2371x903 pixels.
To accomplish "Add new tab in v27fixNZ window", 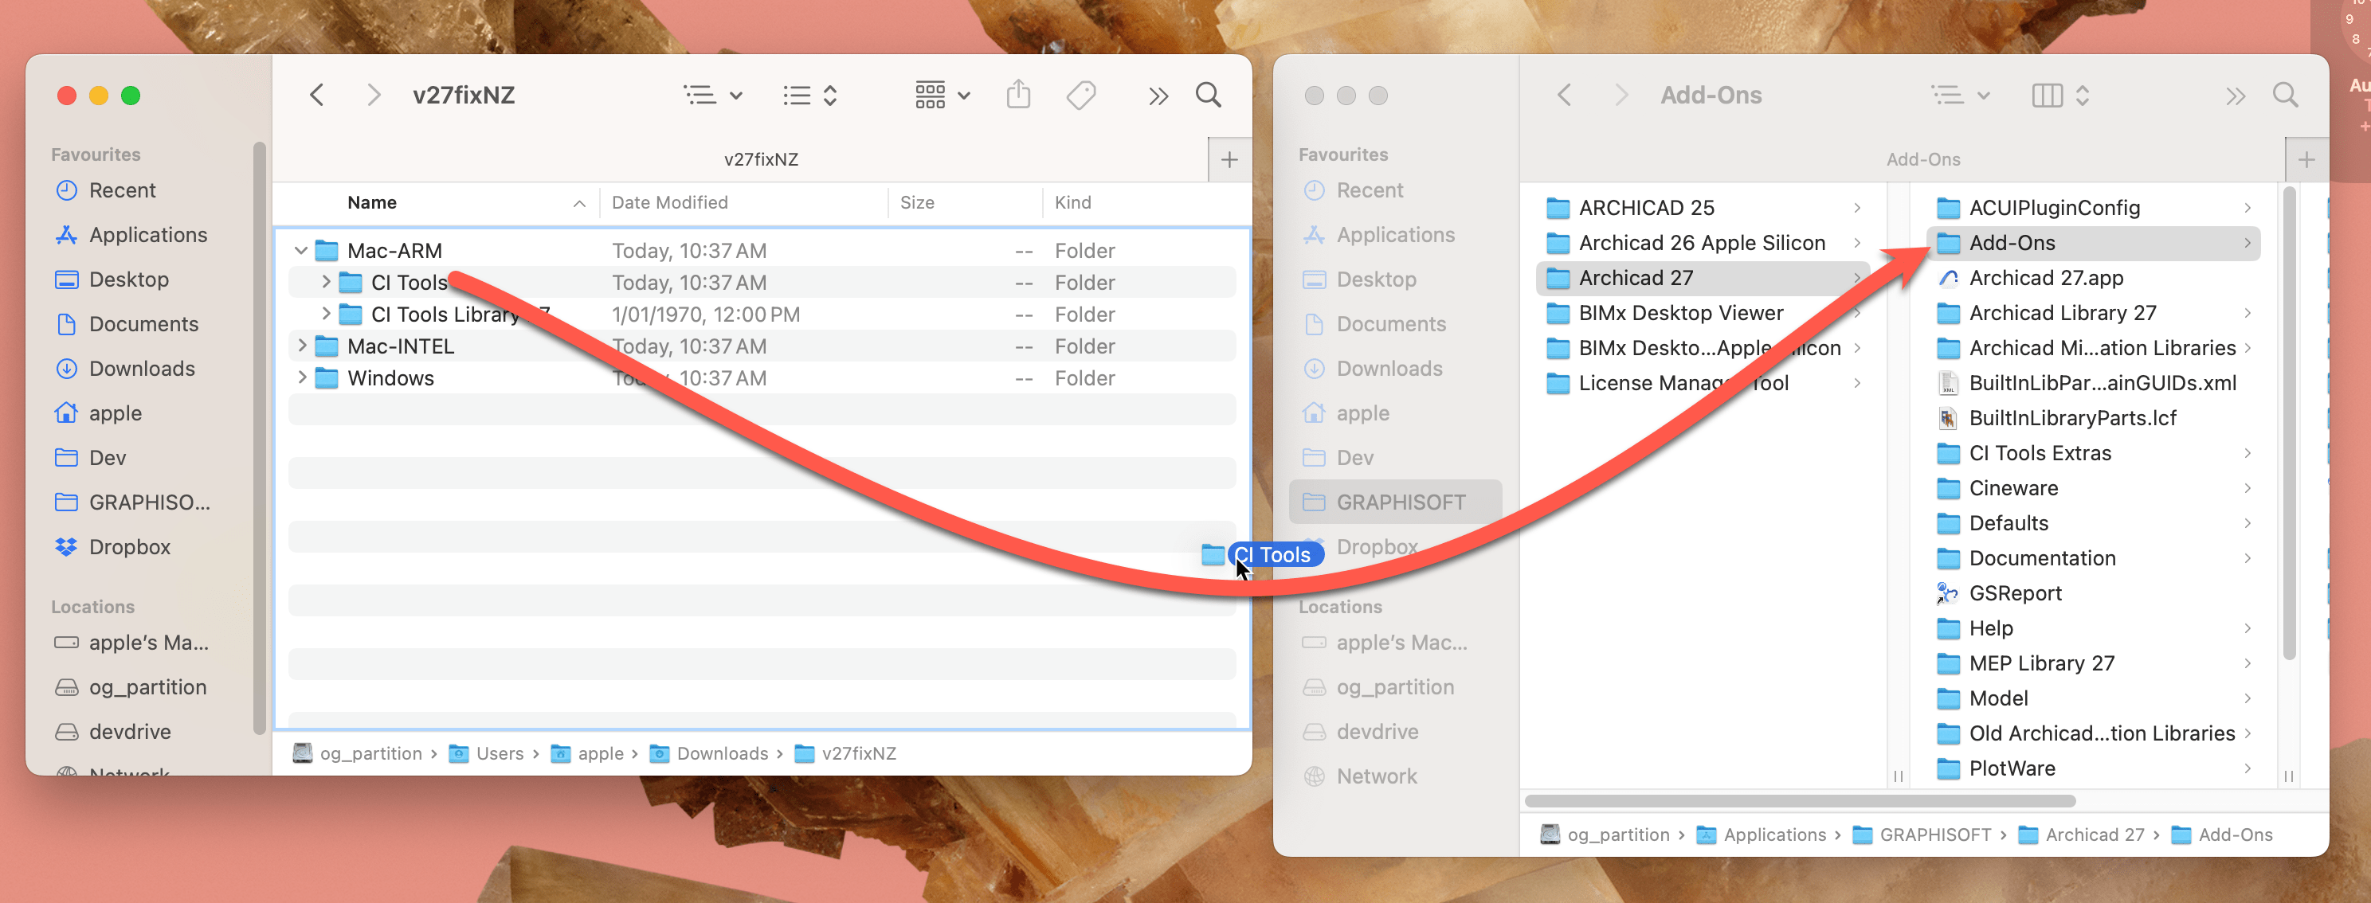I will click(x=1229, y=160).
